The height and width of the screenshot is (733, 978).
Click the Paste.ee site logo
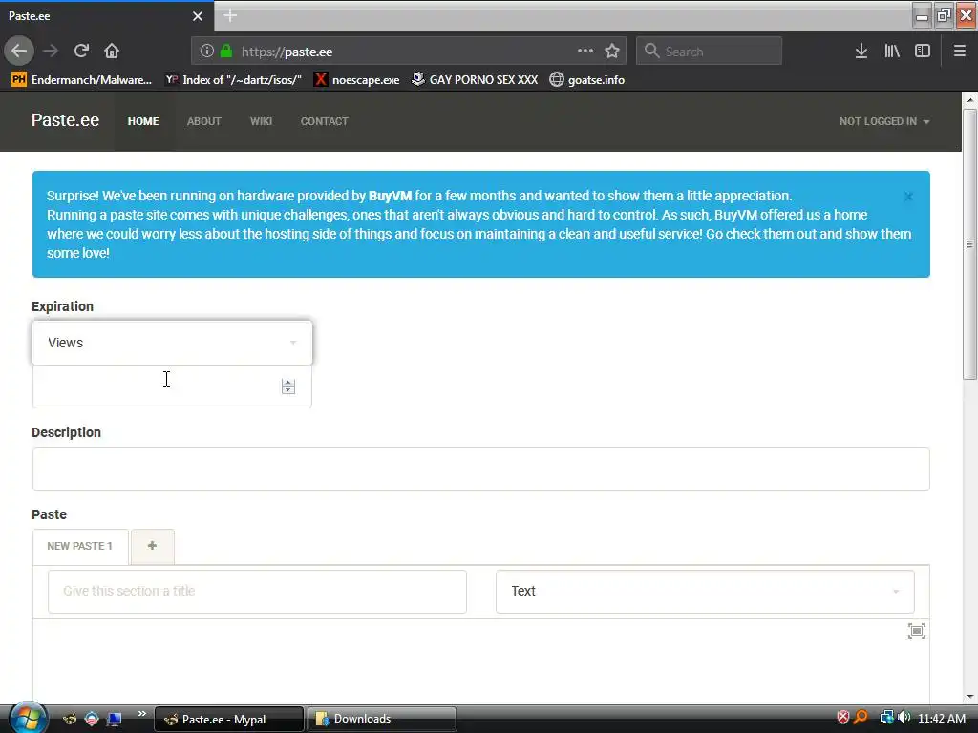(66, 120)
